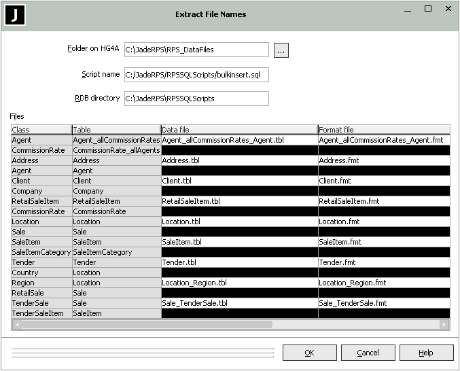Viewport: 460px width, 371px height.
Task: Click the Folder on HG4A input field
Action: [x=196, y=50]
